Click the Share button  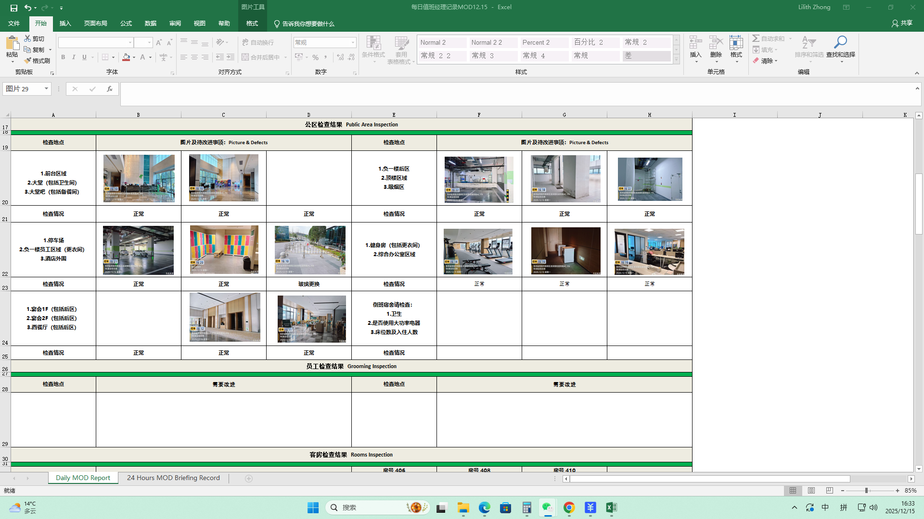902,23
